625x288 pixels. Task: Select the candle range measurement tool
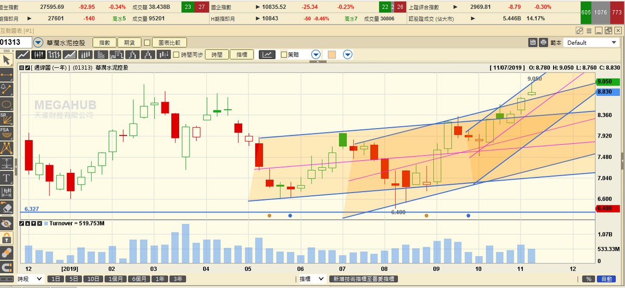point(6,192)
